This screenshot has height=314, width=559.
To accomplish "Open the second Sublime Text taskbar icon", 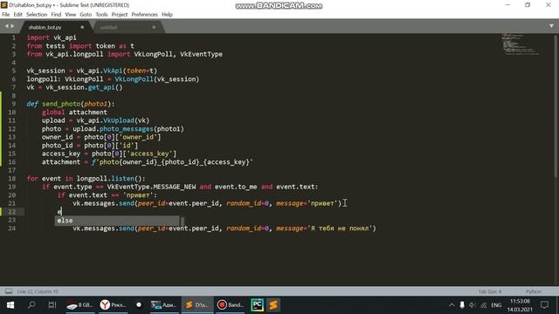I will [x=273, y=305].
